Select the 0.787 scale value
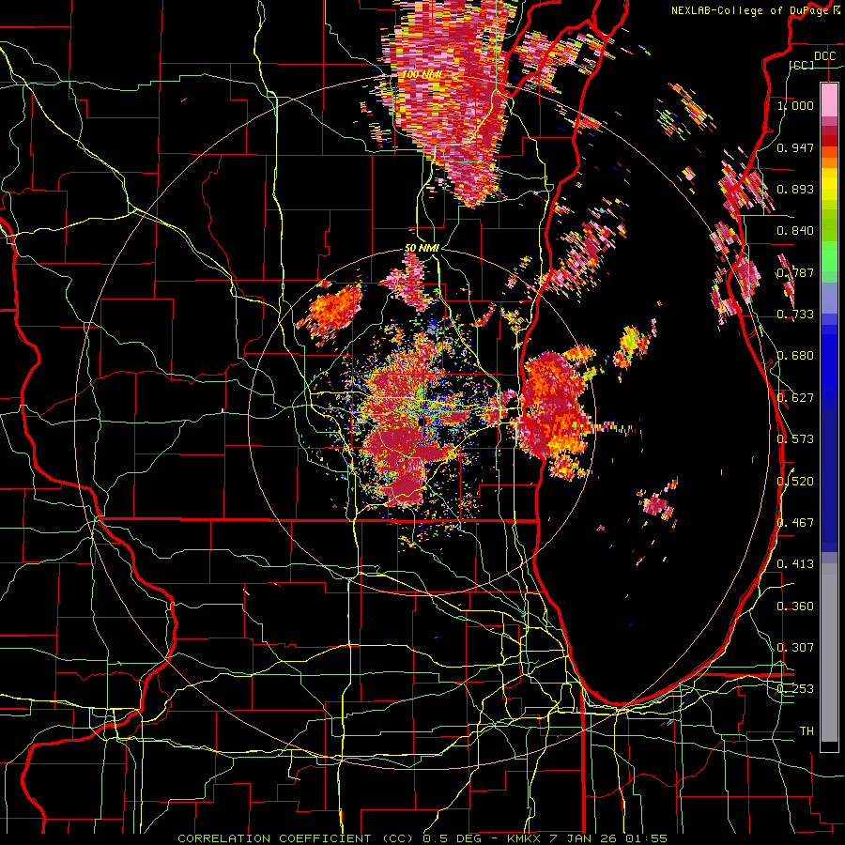Screen dimensions: 845x845 tap(795, 272)
